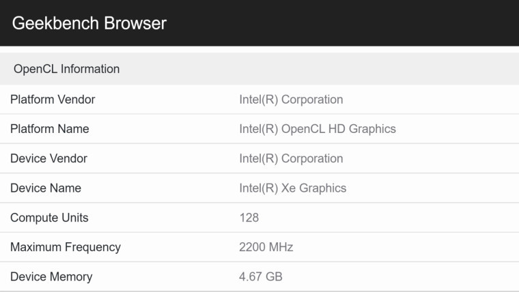Click the word OpenCL in the section heading
Screen dimensions: 519x292
(x=36, y=69)
